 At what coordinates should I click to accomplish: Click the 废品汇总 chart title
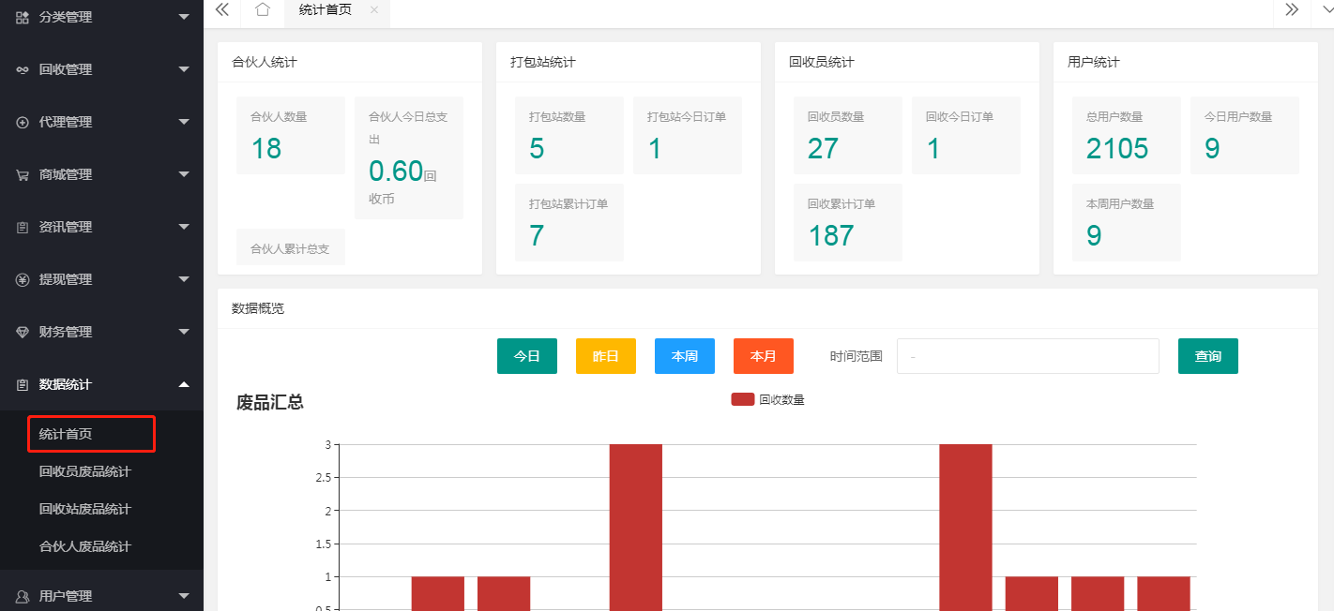coord(270,402)
